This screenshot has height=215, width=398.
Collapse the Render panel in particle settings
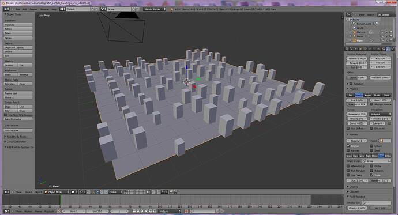(348, 135)
